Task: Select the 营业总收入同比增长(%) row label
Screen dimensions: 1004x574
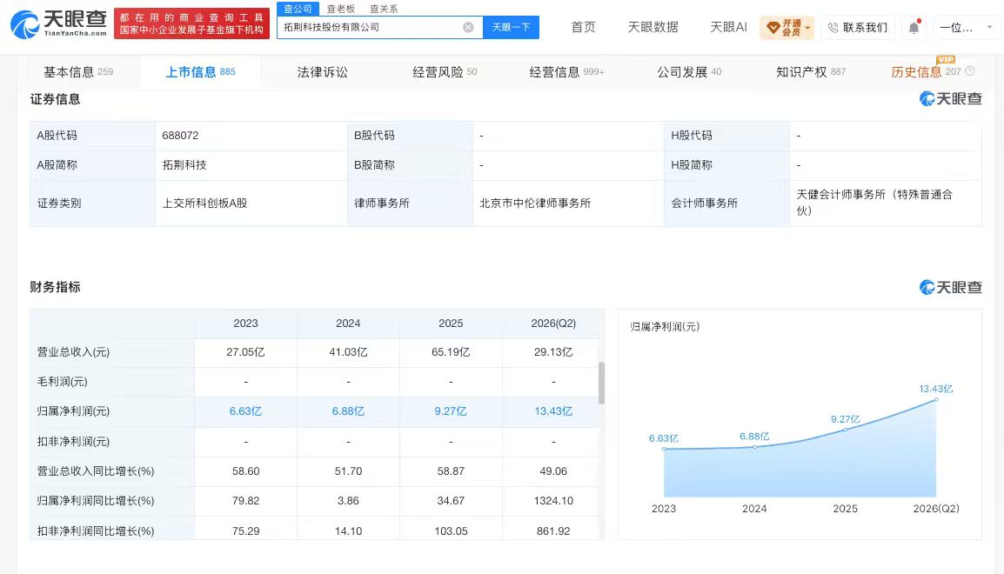Action: pyautogui.click(x=96, y=471)
